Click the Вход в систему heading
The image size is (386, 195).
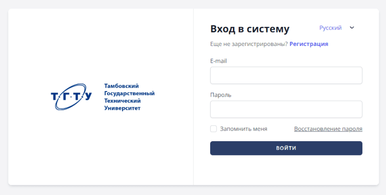(250, 29)
